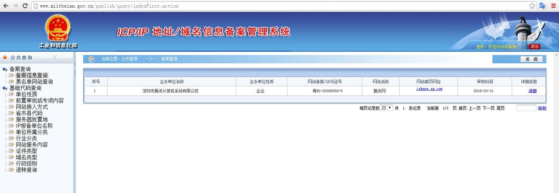
Task: Select 网站接入方式 in the tree
Action: 32,107
